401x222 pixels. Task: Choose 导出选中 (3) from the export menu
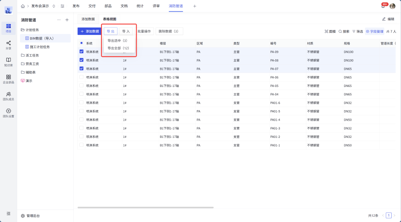click(117, 40)
